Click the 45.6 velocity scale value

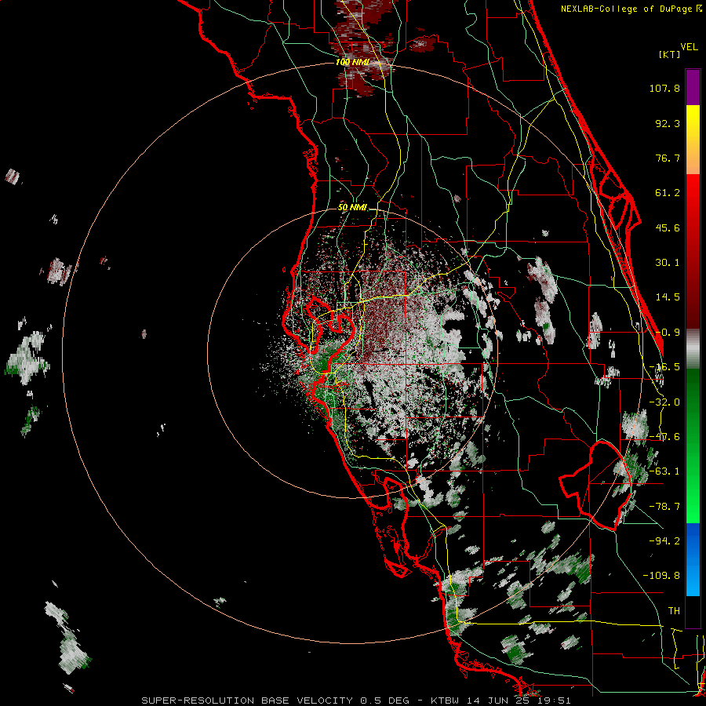click(668, 227)
